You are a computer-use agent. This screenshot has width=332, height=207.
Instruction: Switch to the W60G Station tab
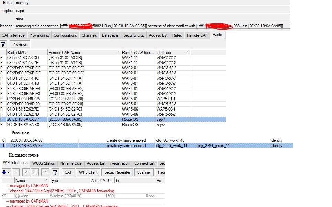(x=44, y=163)
